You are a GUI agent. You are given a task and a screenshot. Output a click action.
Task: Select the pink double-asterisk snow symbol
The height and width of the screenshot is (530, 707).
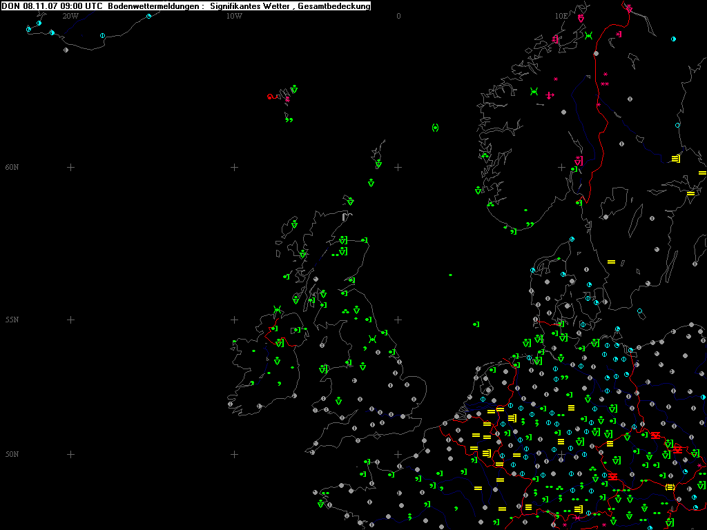(605, 84)
